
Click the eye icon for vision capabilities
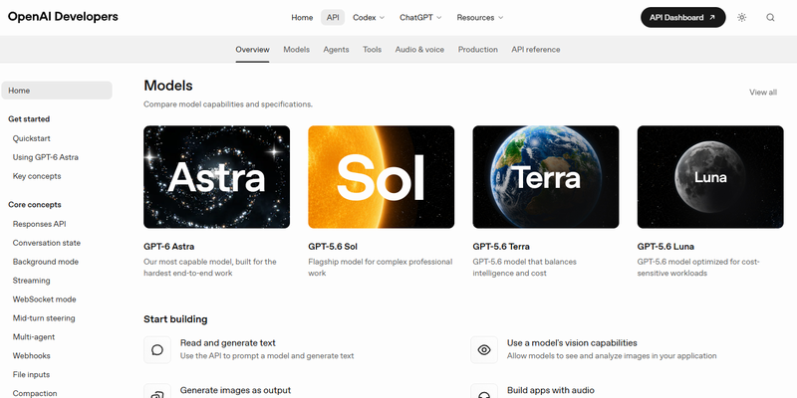(x=484, y=350)
